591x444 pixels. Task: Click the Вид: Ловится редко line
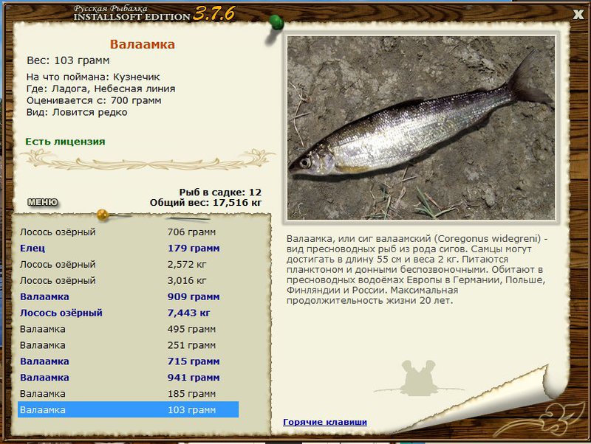coord(77,112)
